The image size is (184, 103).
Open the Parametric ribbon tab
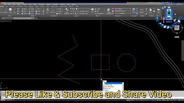point(20,6)
